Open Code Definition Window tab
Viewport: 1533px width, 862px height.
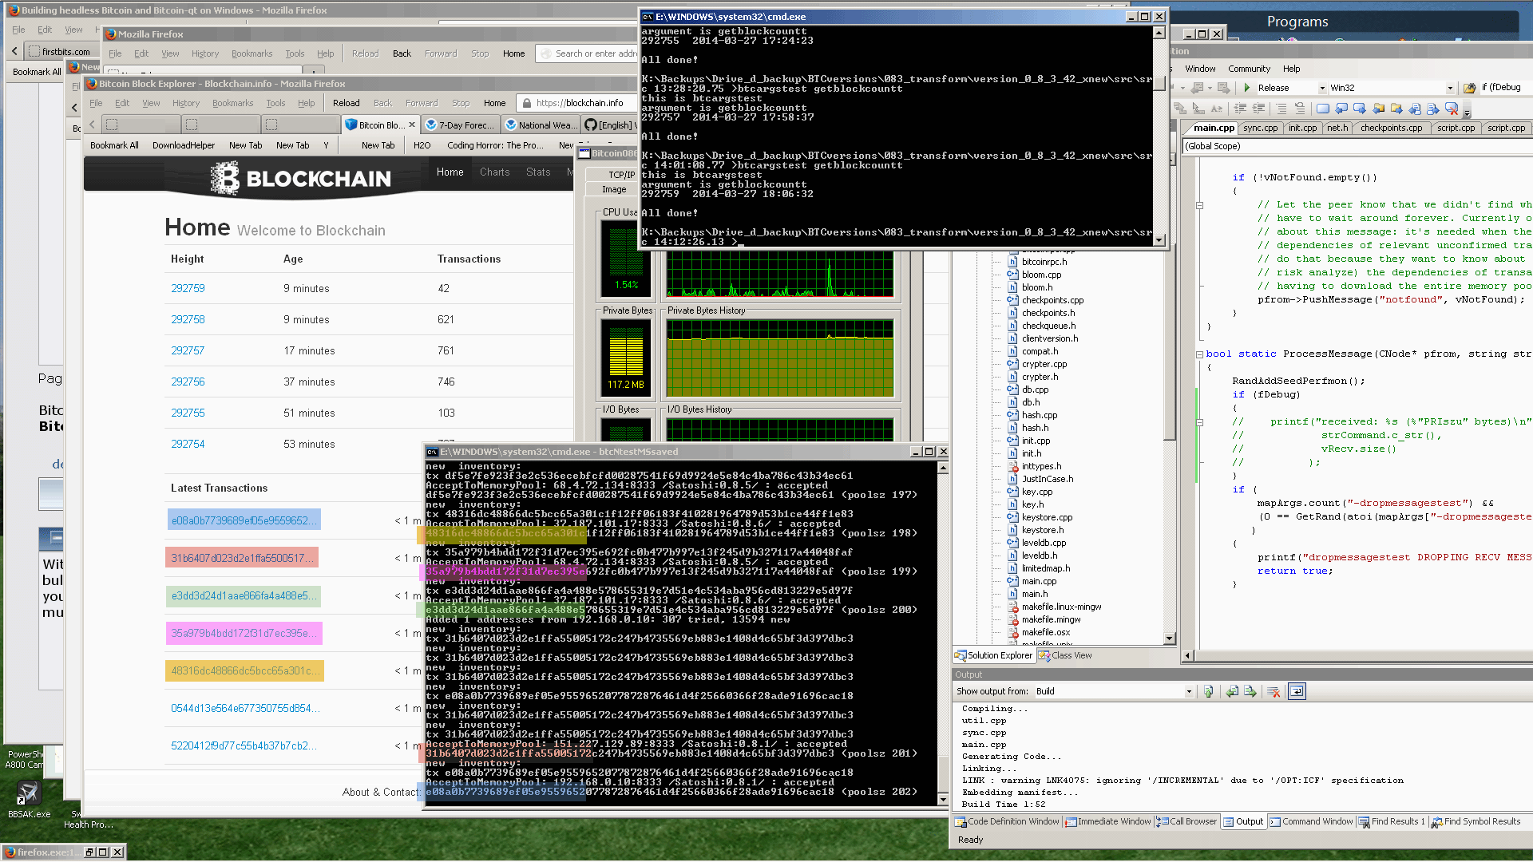[1007, 821]
